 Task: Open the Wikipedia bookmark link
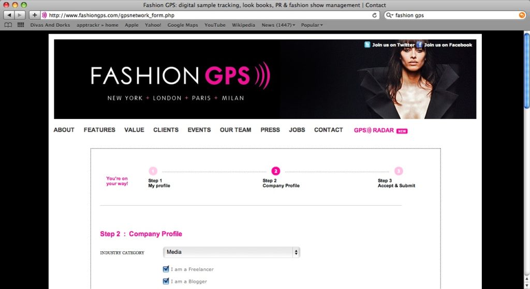click(243, 25)
